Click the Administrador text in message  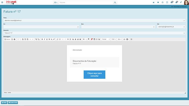pos(77,50)
